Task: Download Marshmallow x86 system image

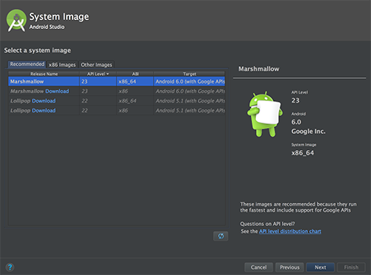Action: [57, 91]
